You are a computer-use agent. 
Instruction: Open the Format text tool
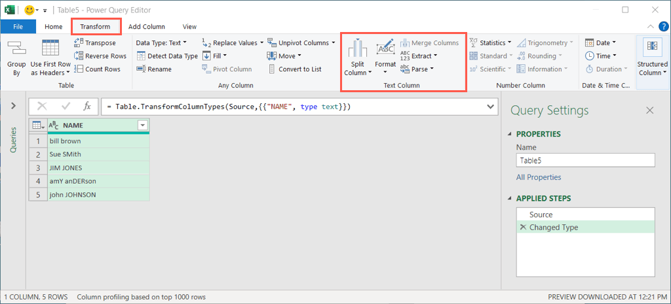(x=385, y=56)
